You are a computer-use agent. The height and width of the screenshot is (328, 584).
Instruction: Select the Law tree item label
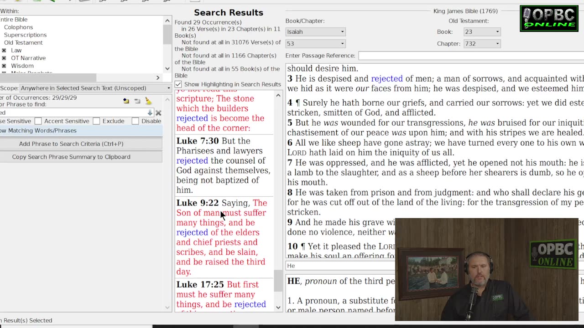[x=16, y=51]
